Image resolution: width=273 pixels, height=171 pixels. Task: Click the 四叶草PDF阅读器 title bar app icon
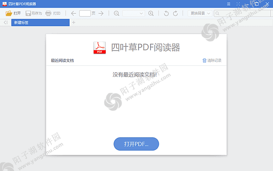pyautogui.click(x=5, y=4)
